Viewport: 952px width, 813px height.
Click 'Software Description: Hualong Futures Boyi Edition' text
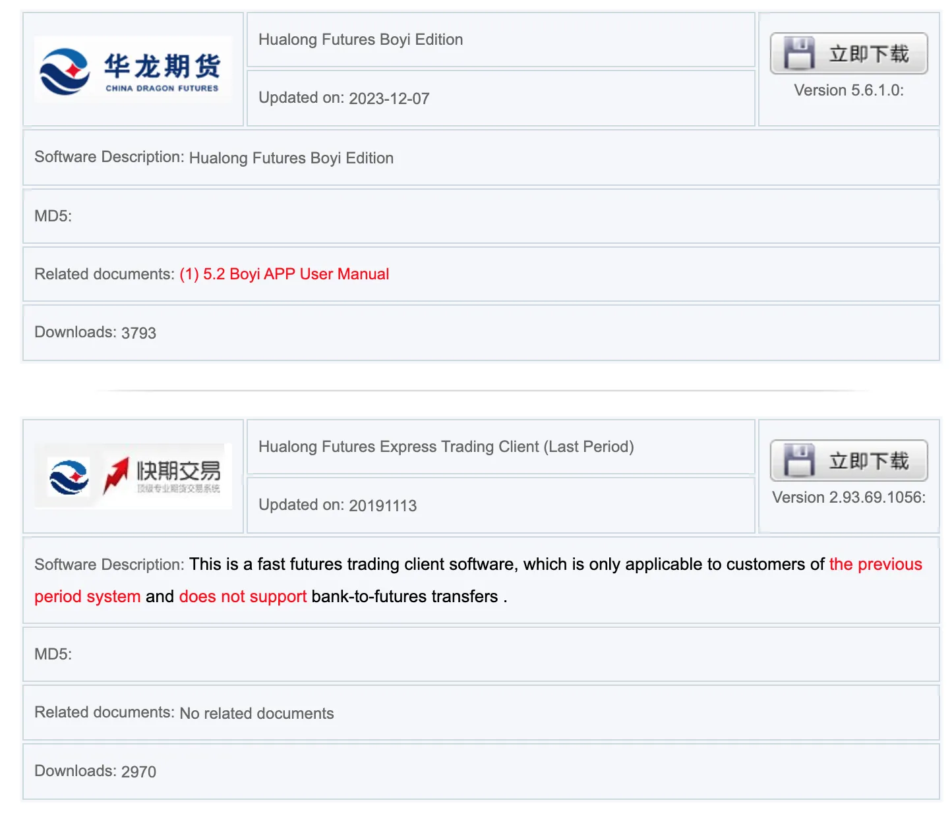click(x=214, y=157)
